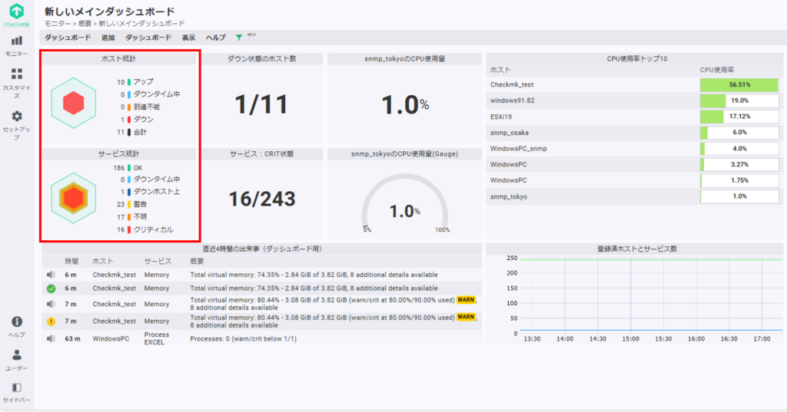Click the 17.12% CPU usage bar

point(739,117)
